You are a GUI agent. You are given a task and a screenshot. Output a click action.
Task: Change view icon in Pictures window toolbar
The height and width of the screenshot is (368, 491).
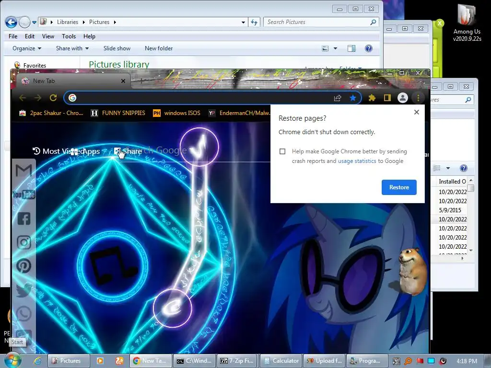[326, 48]
